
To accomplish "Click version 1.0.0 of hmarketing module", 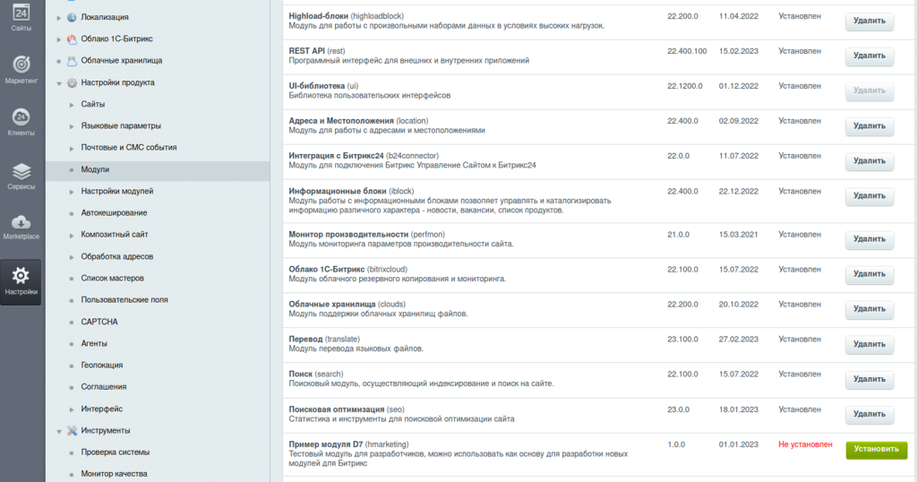I will point(675,444).
